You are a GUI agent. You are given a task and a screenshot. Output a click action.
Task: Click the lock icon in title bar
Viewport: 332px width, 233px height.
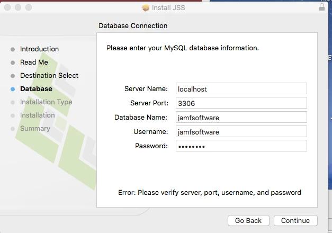coord(321,7)
